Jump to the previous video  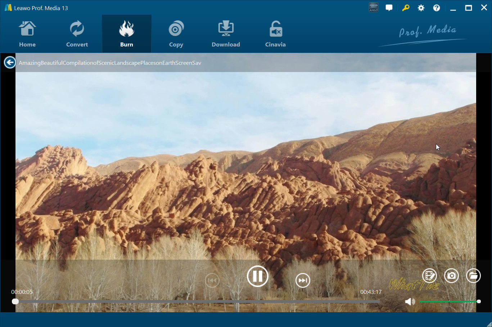(x=212, y=280)
